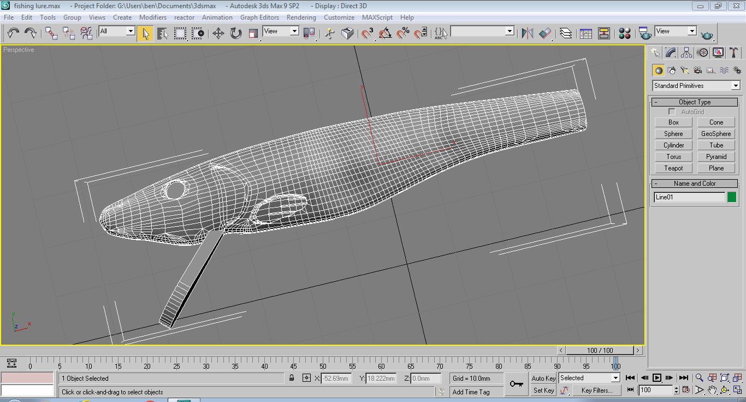This screenshot has width=746, height=402.
Task: Toggle the Percent Snap magnet
Action: pyautogui.click(x=403, y=33)
